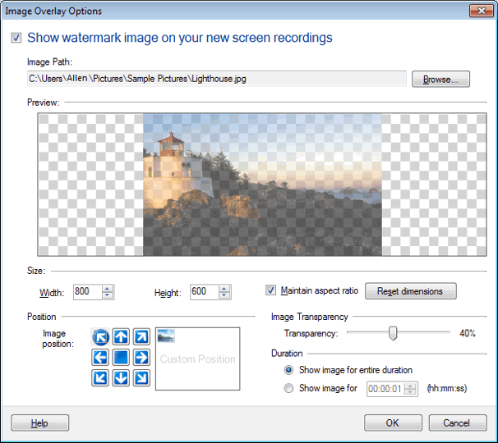Select top-right image position arrow
Viewport: 498px width, 443px height.
pyautogui.click(x=141, y=336)
